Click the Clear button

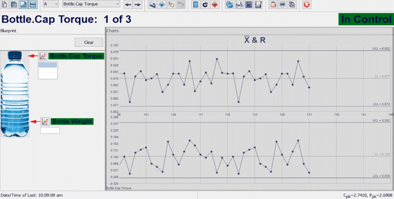click(x=89, y=42)
